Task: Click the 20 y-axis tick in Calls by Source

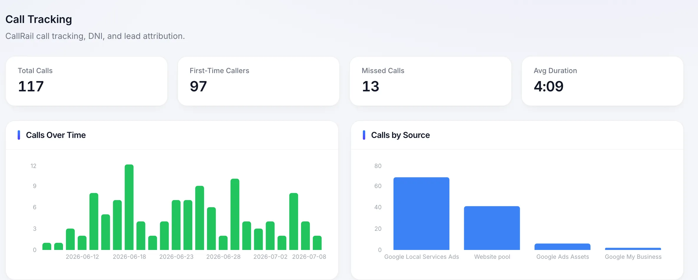Action: pyautogui.click(x=378, y=229)
